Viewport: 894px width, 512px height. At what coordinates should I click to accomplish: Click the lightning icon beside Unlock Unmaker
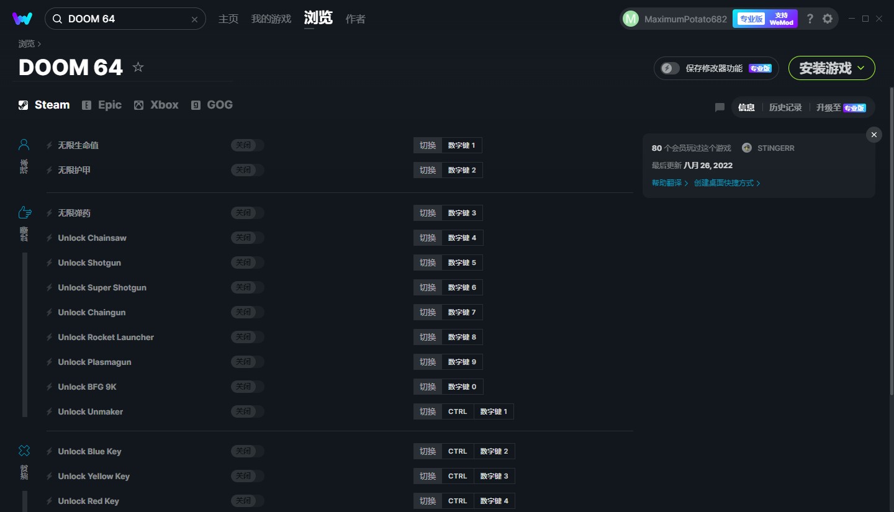[50, 411]
